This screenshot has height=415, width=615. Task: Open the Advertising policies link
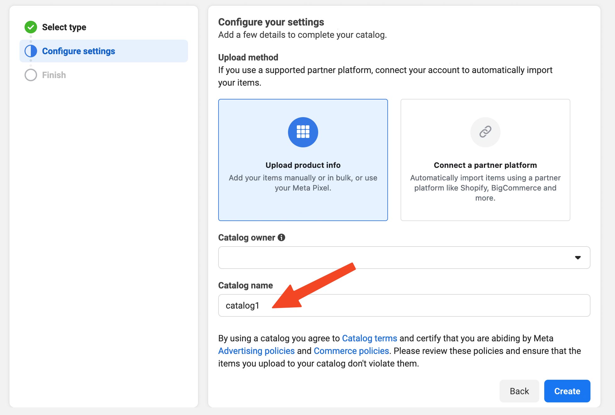click(x=256, y=351)
